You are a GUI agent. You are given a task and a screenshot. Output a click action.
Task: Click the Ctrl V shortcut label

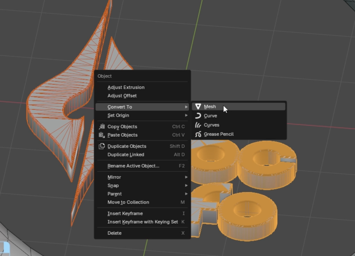click(178, 135)
